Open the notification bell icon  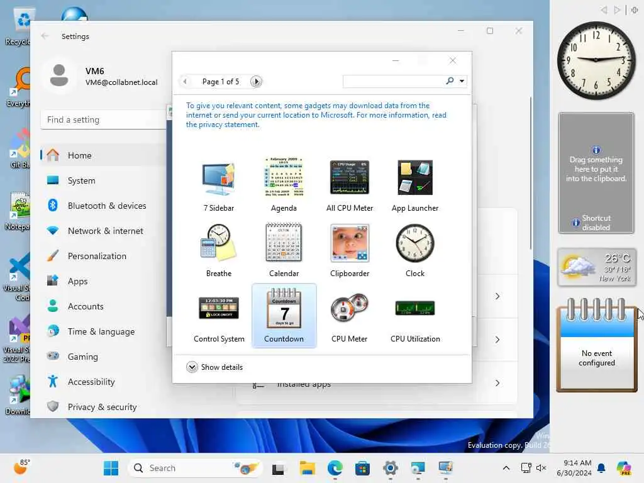coord(601,468)
